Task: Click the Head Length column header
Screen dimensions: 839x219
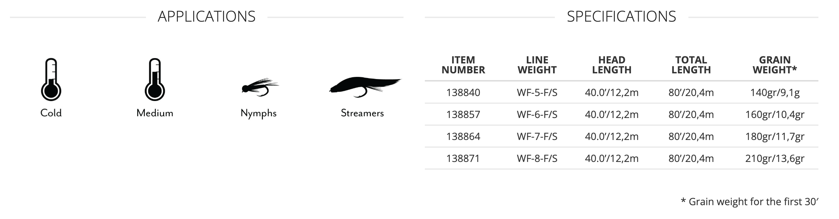Action: pyautogui.click(x=612, y=65)
